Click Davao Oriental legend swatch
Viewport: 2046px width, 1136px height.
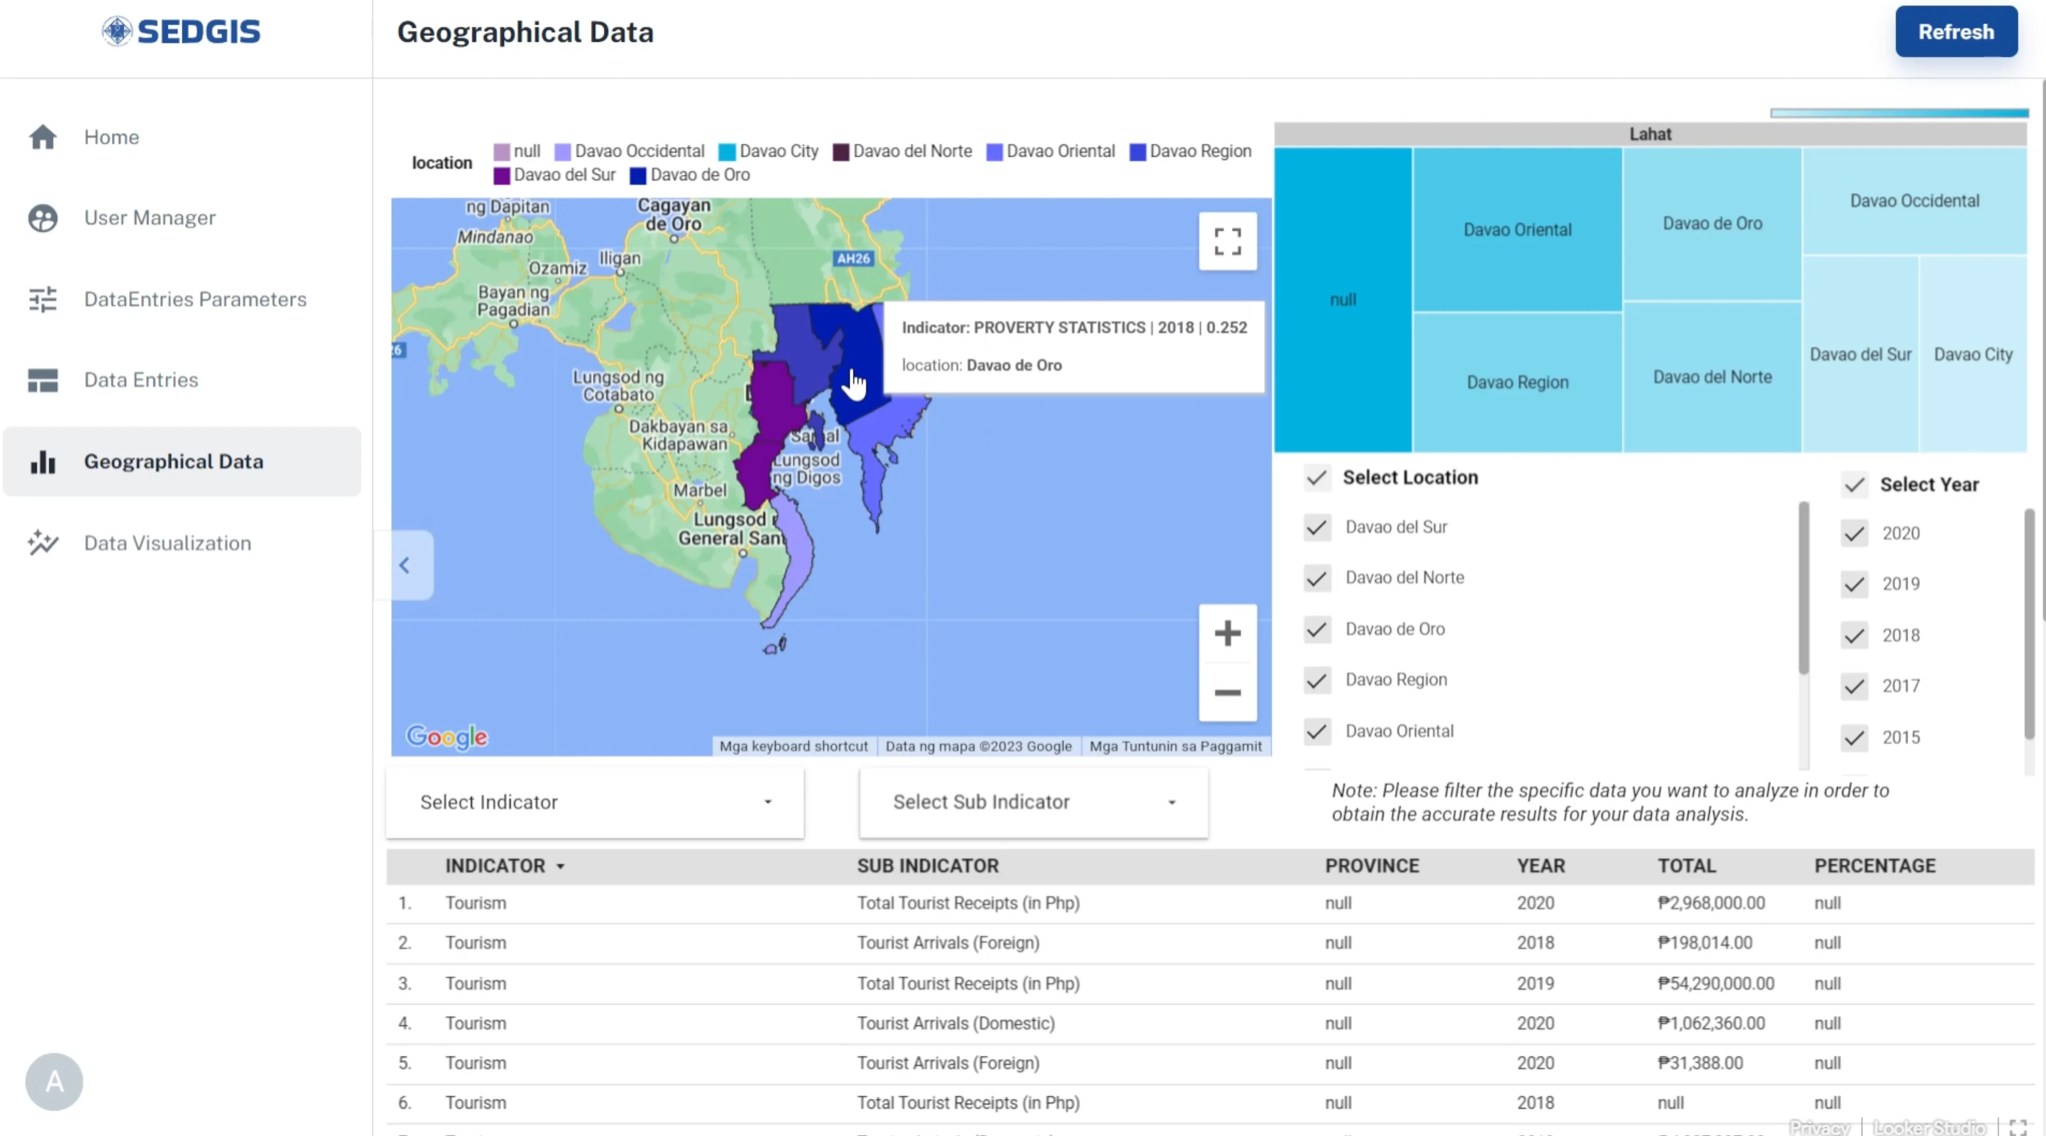pos(994,152)
